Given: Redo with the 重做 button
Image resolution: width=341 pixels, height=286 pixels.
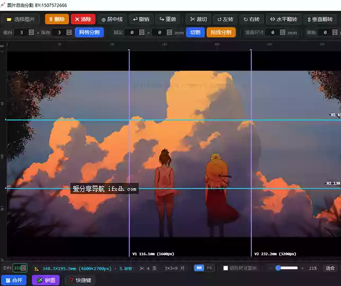Looking at the screenshot, I should coord(168,20).
